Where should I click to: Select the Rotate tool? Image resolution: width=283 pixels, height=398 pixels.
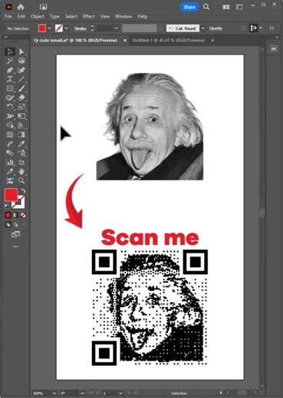[10, 107]
